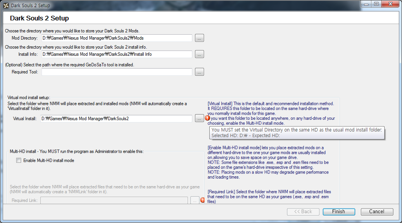
Task: Browse for the Mod Directory folder
Action: point(199,38)
